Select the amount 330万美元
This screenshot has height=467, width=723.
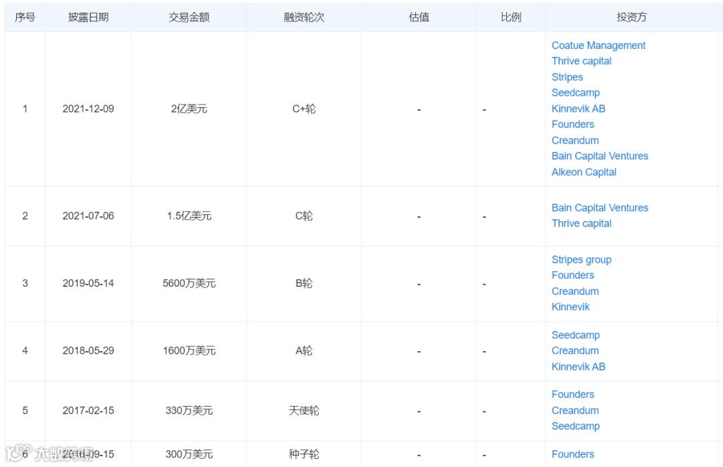(189, 411)
